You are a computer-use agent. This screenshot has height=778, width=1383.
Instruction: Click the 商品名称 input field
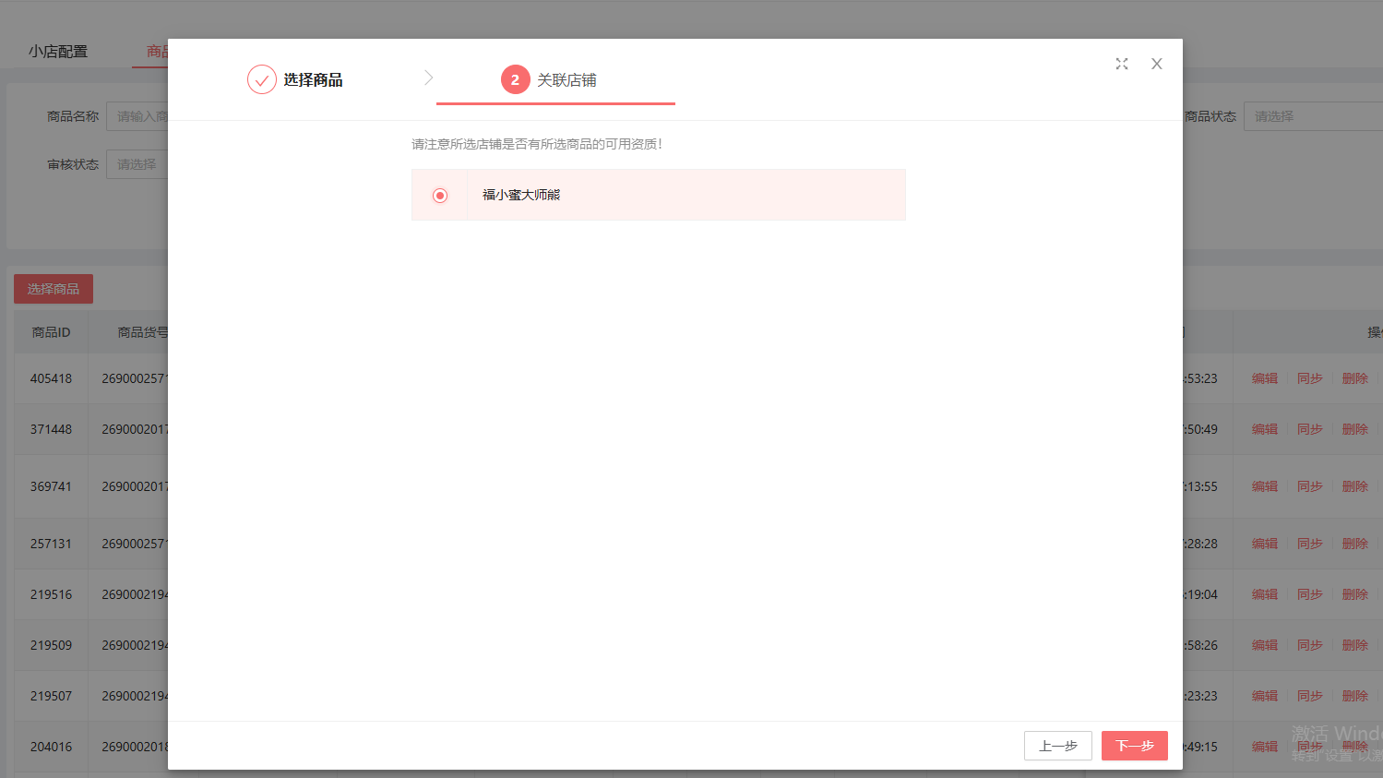click(138, 116)
